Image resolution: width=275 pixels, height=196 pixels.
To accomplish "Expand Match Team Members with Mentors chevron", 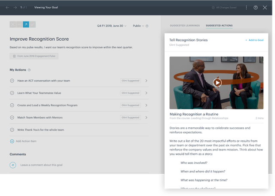I will pos(146,118).
